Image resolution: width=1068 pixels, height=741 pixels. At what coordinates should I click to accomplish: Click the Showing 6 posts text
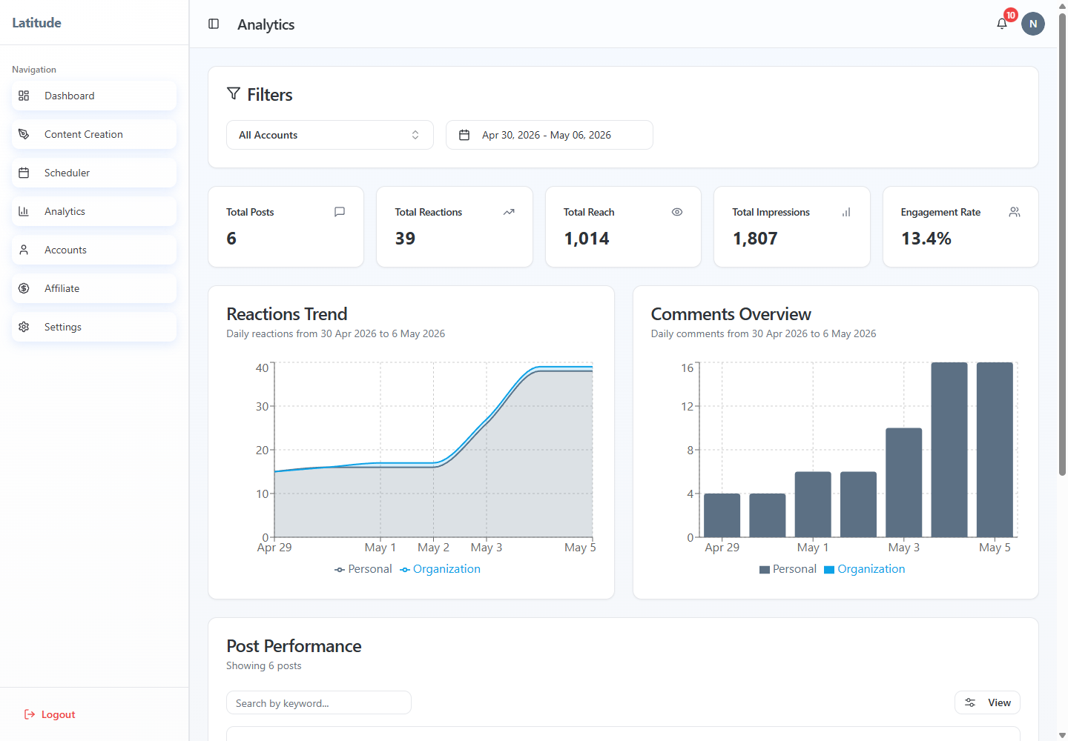264,665
